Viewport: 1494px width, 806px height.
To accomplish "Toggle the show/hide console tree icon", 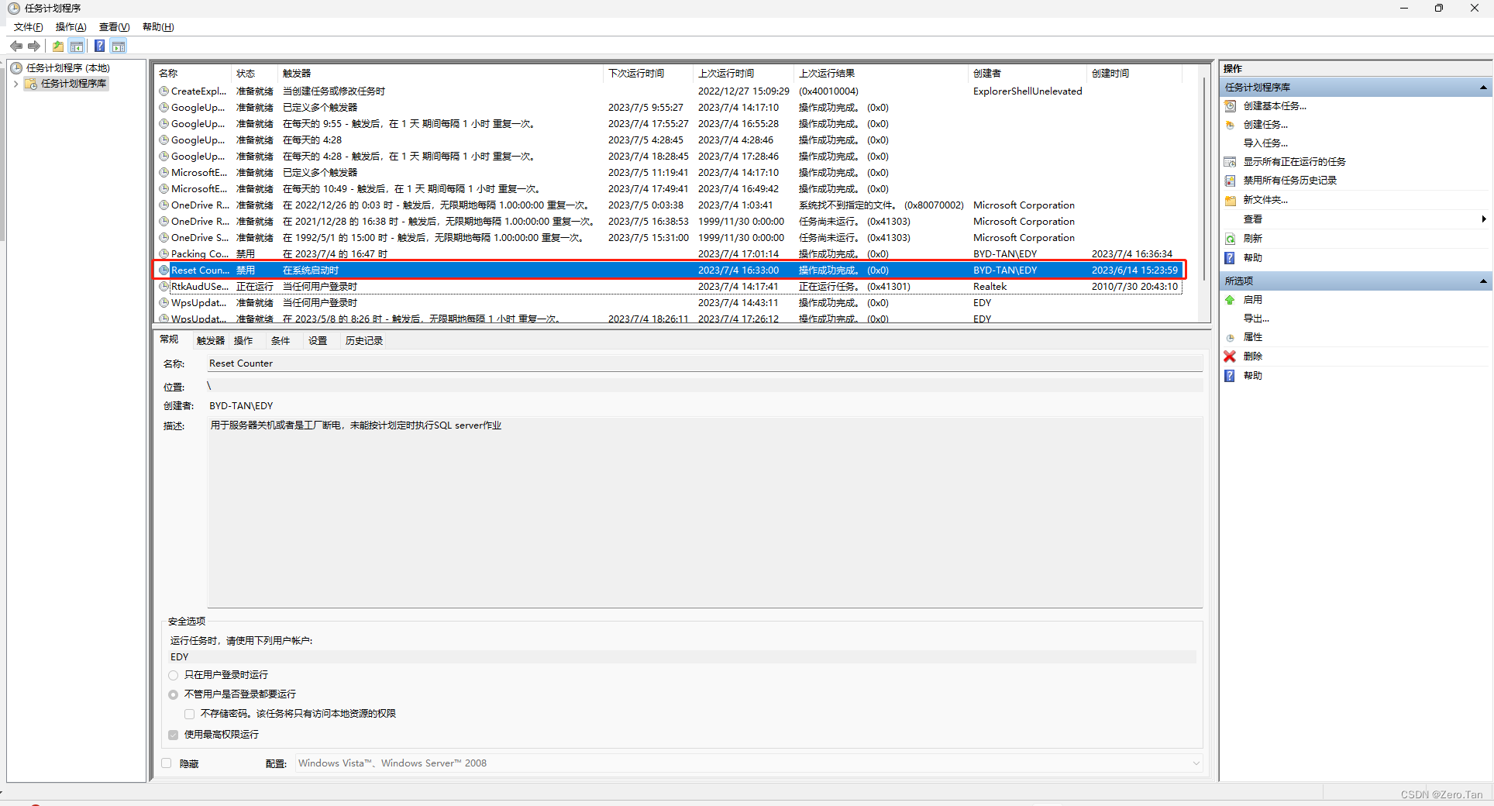I will coord(77,46).
